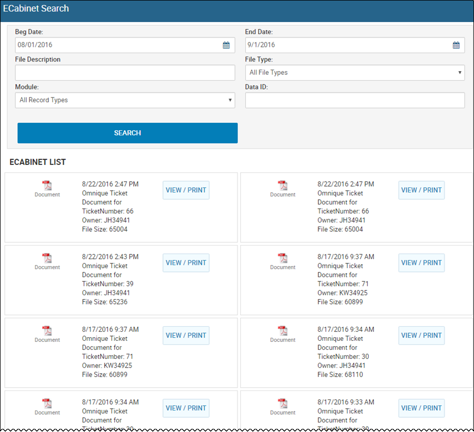The width and height of the screenshot is (474, 432).
Task: View / Print the 8/17/2016 9:33 AM document
Action: [421, 408]
